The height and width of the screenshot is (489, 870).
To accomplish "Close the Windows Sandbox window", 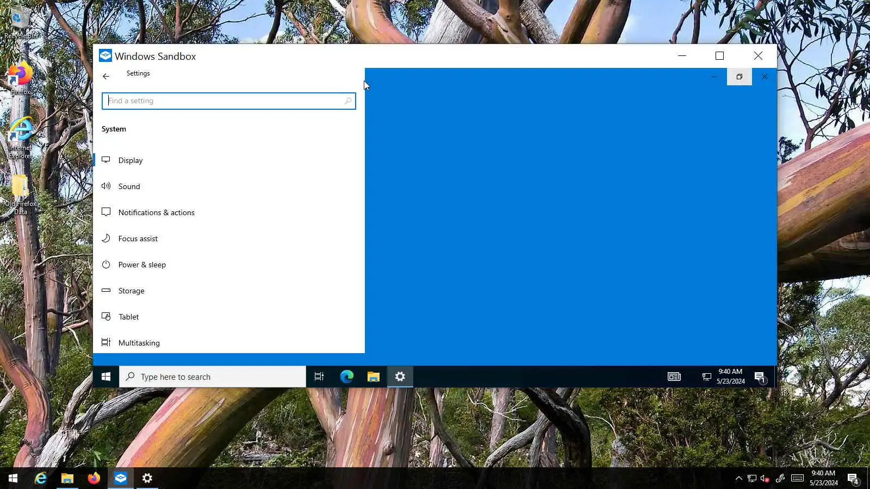I will coord(758,55).
